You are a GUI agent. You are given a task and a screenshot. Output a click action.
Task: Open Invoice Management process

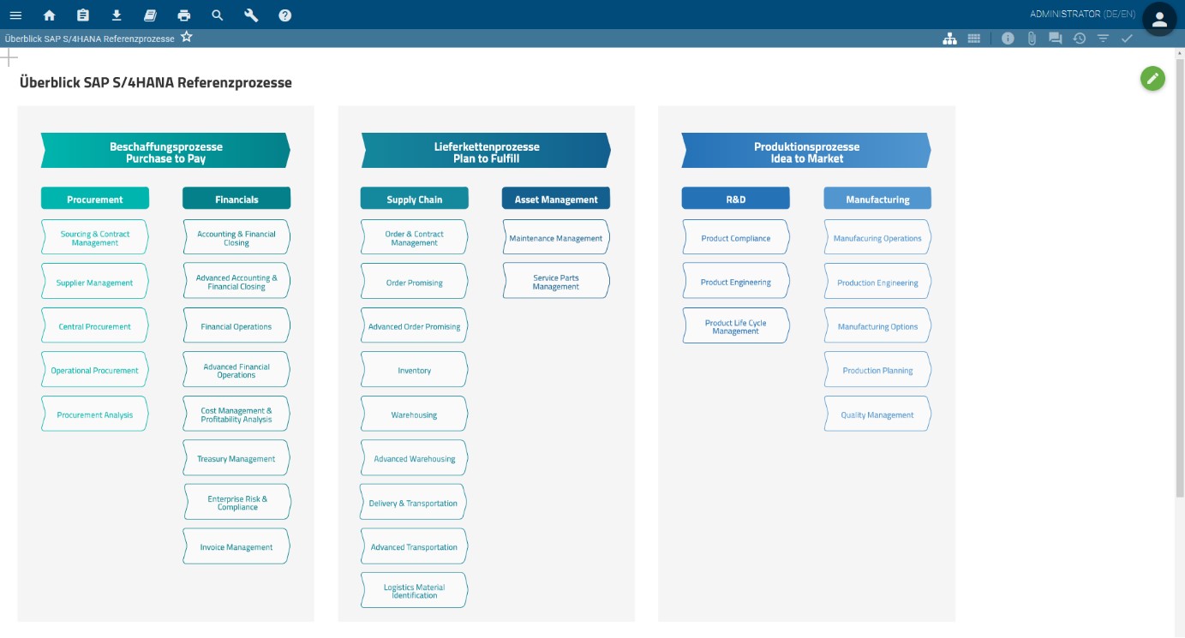pyautogui.click(x=236, y=546)
